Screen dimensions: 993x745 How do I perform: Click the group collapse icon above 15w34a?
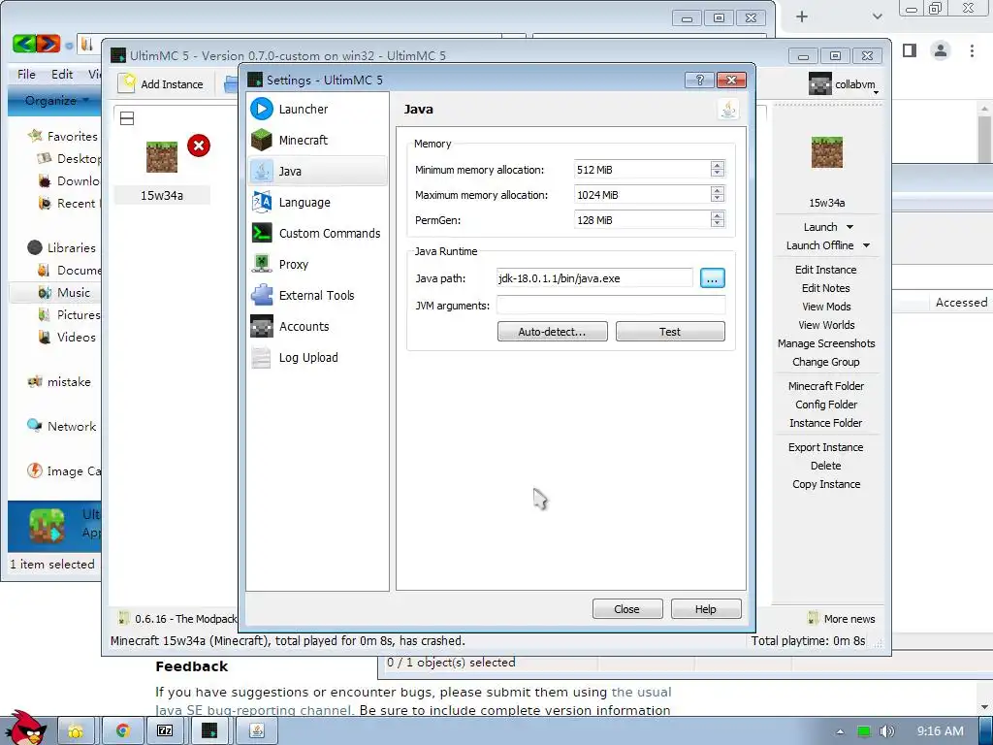click(127, 118)
